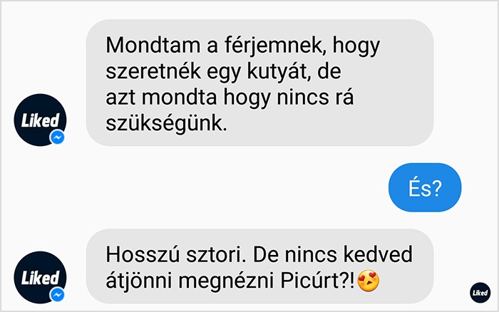Click the word "férjemnek" in the first bubble
This screenshot has height=312, width=499.
[x=275, y=46]
